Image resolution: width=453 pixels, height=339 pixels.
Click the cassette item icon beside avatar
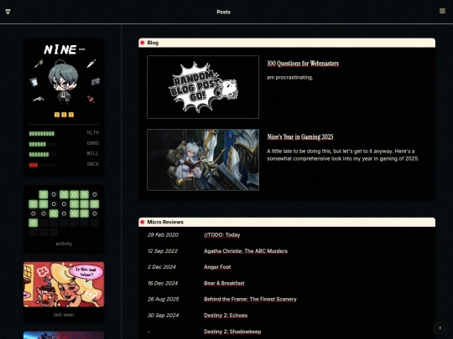click(x=96, y=81)
